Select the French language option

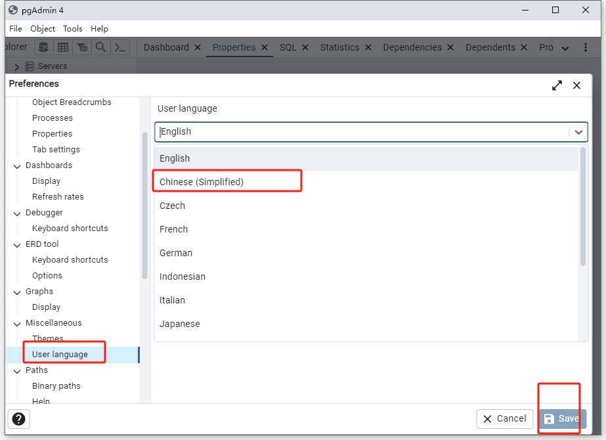tap(366, 229)
